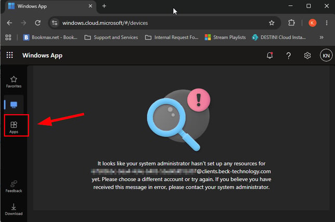Open DESTINI Cloud Insta... bookmark
The height and width of the screenshot is (222, 335).
pyautogui.click(x=279, y=38)
